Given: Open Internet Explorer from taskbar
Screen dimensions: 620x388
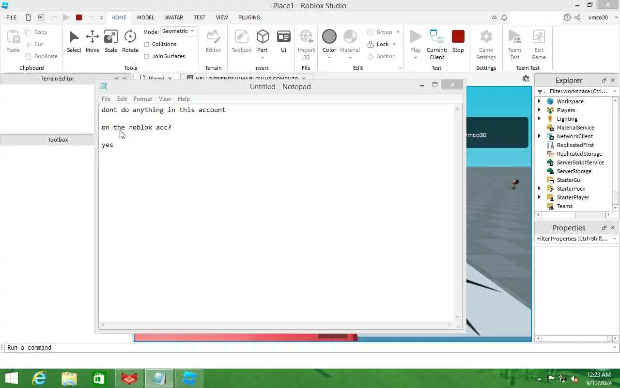Looking at the screenshot, I should [x=39, y=378].
